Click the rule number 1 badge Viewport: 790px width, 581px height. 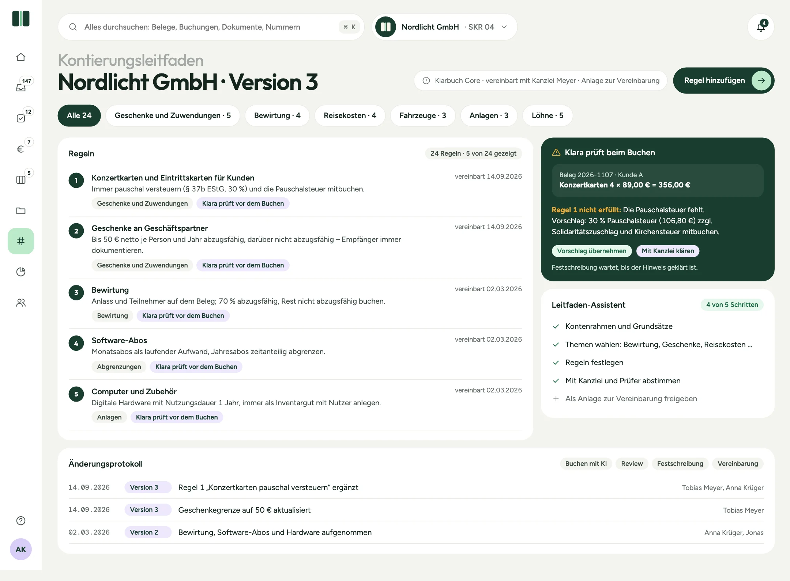point(76,180)
